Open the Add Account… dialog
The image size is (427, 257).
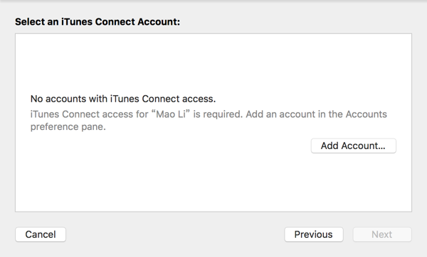pos(354,146)
